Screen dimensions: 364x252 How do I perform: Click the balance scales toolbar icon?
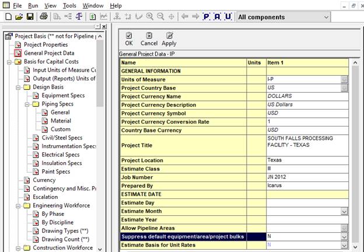click(79, 17)
